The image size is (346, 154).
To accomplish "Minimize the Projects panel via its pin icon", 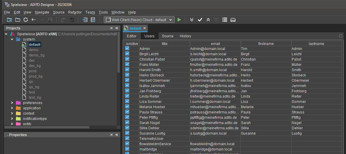I will (x=117, y=28).
